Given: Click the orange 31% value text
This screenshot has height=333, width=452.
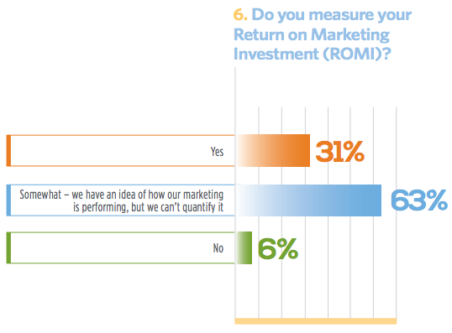Looking at the screenshot, I should pyautogui.click(x=340, y=151).
